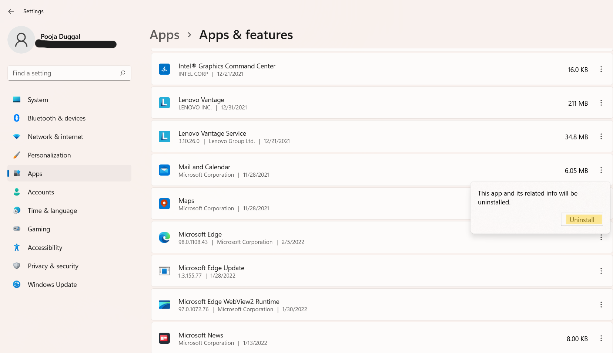
Task: Click the Bluetooth & devices icon
Action: [17, 118]
